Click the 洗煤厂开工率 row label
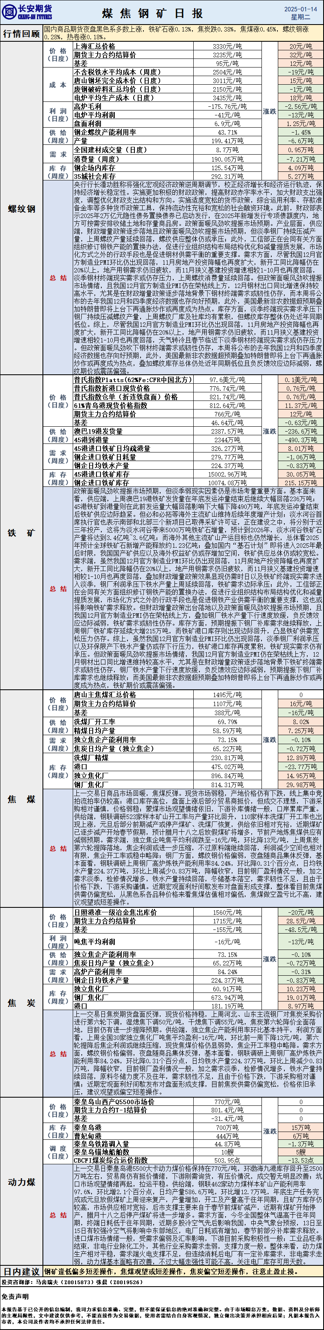This screenshot has height=1330, width=324. click(x=94, y=722)
